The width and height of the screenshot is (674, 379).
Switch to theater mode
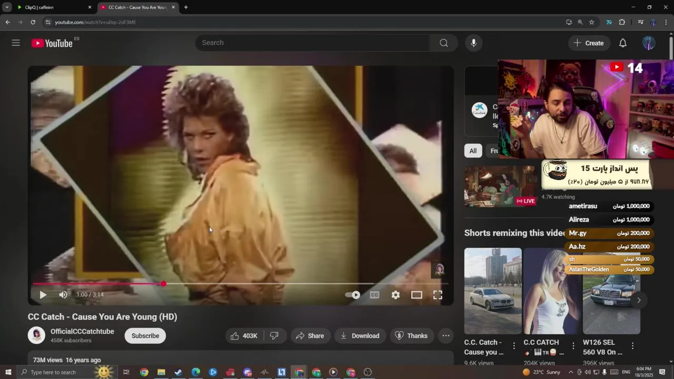[417, 295]
